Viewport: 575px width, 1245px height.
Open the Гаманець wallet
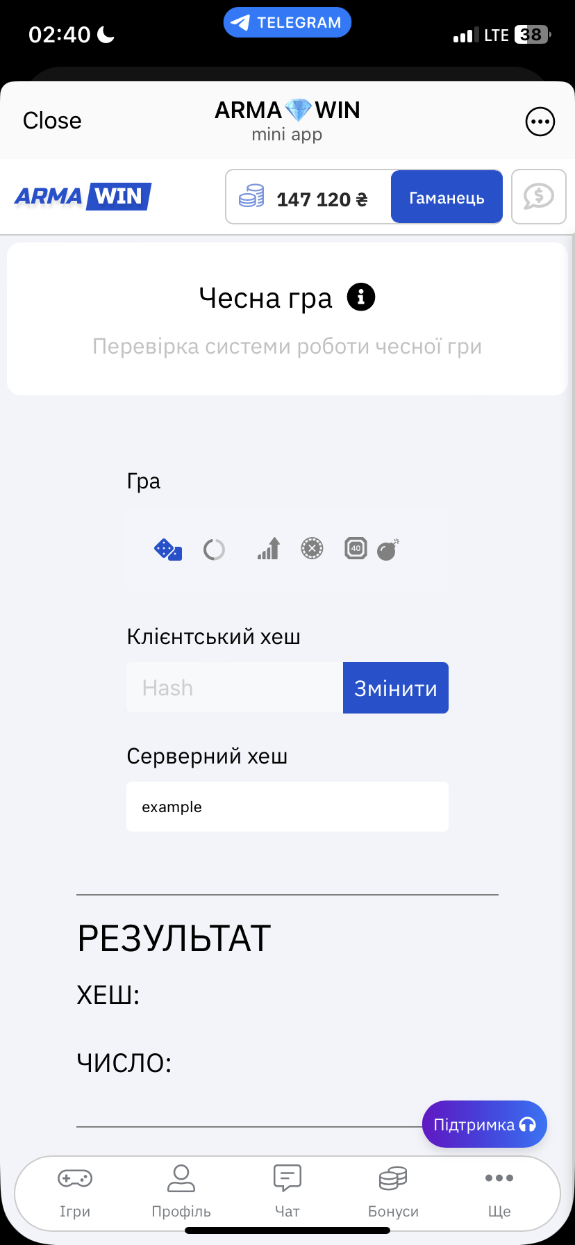point(447,197)
